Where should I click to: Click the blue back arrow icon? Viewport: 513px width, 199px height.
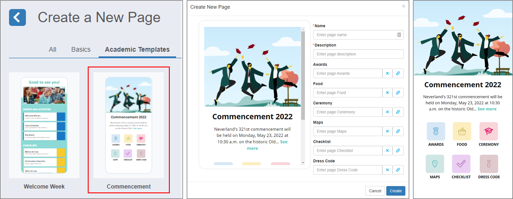(x=17, y=17)
